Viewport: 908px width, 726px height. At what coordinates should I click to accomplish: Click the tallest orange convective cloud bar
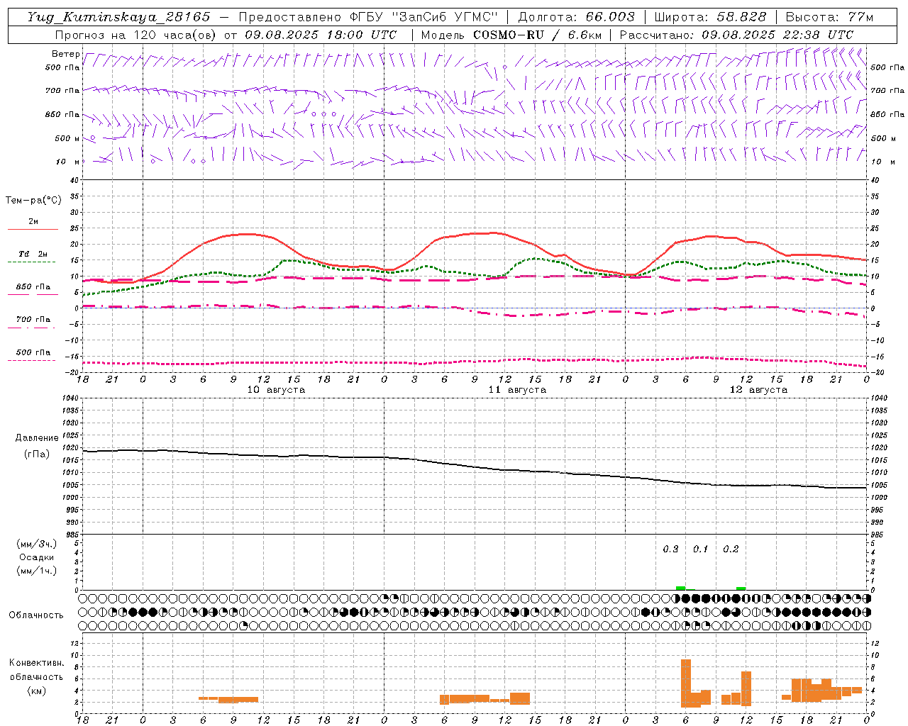[x=686, y=683]
